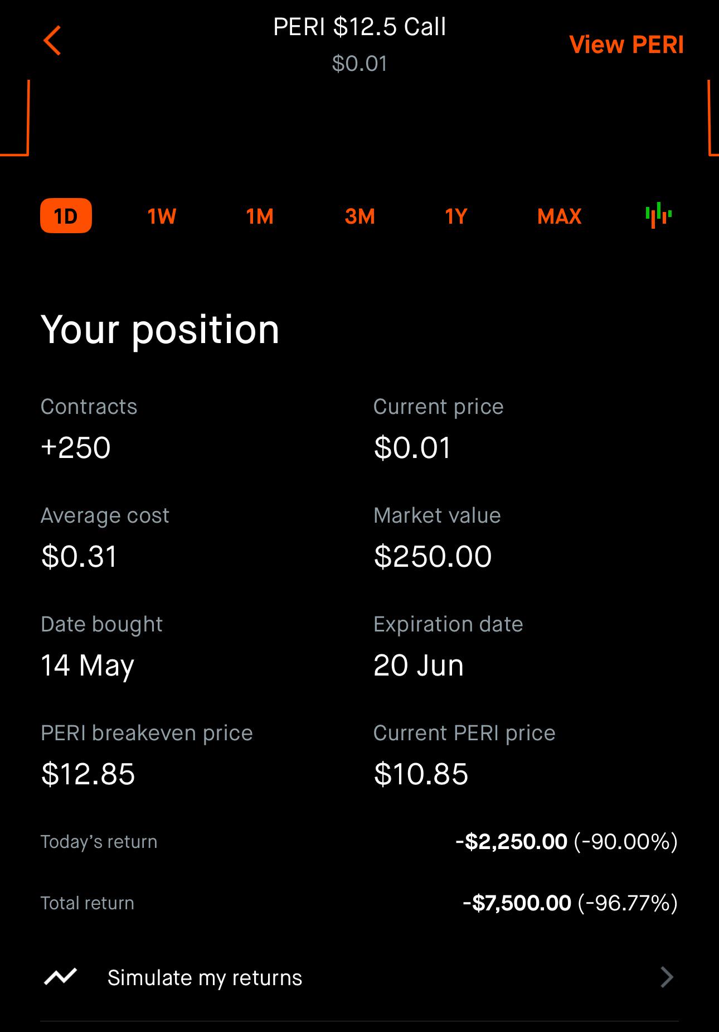Image resolution: width=719 pixels, height=1032 pixels.
Task: Select the 3M chart range
Action: 359,216
